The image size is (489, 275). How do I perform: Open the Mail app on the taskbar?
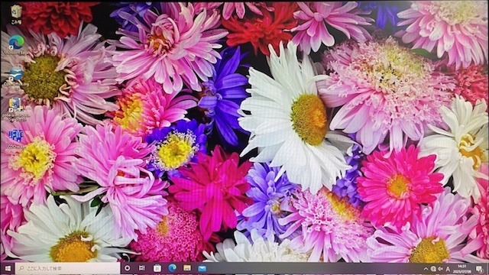click(x=202, y=268)
